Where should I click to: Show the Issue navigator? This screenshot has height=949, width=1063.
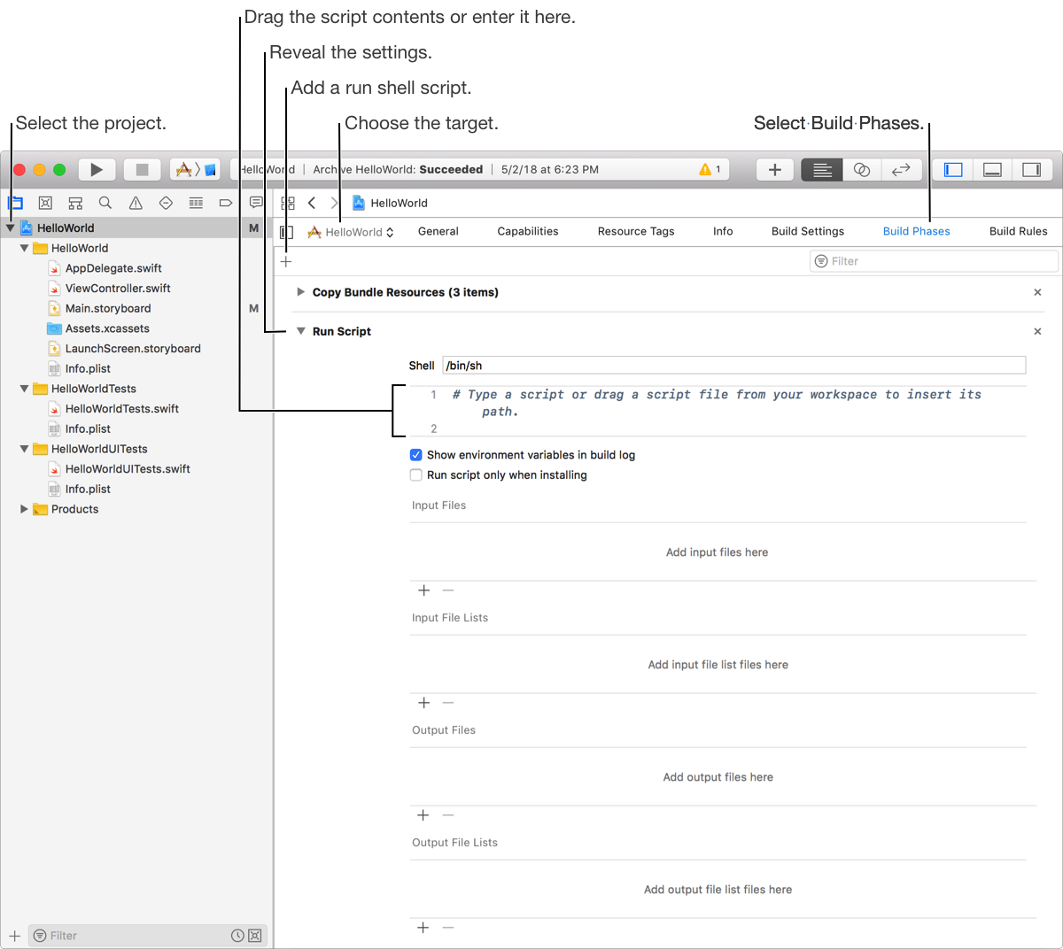136,203
